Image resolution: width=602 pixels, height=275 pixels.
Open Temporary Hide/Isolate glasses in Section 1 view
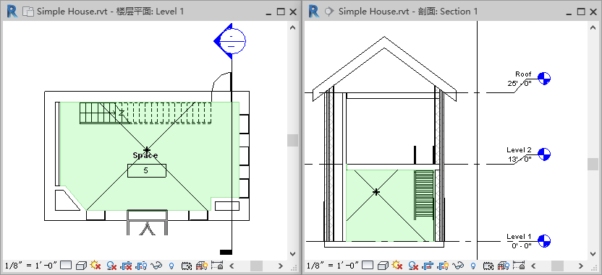[458, 265]
